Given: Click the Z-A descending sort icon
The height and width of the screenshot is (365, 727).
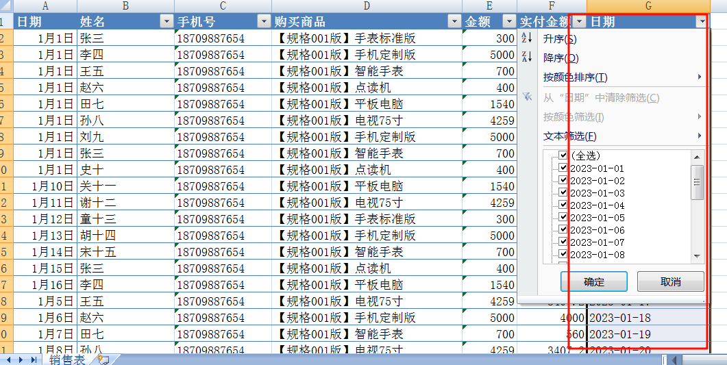Looking at the screenshot, I should (x=527, y=57).
